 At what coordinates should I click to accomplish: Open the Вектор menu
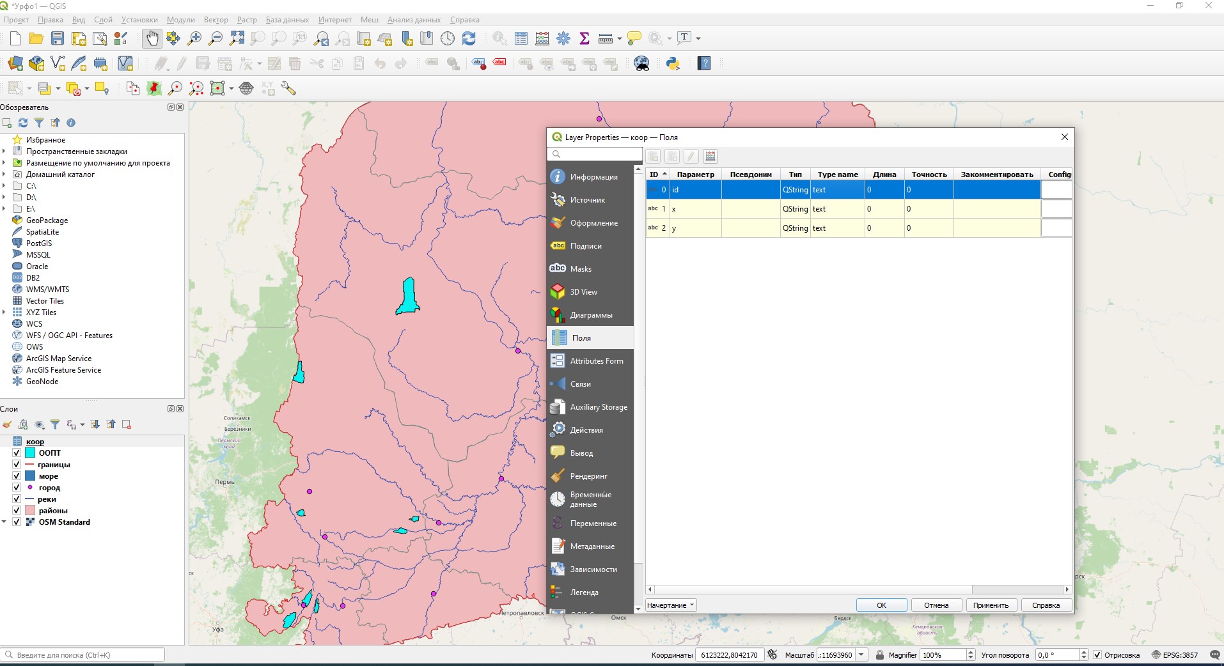(x=216, y=20)
